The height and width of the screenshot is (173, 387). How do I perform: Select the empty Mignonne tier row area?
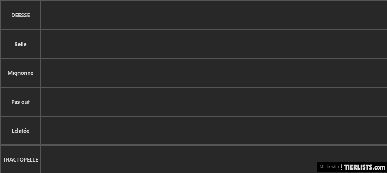tap(214, 73)
